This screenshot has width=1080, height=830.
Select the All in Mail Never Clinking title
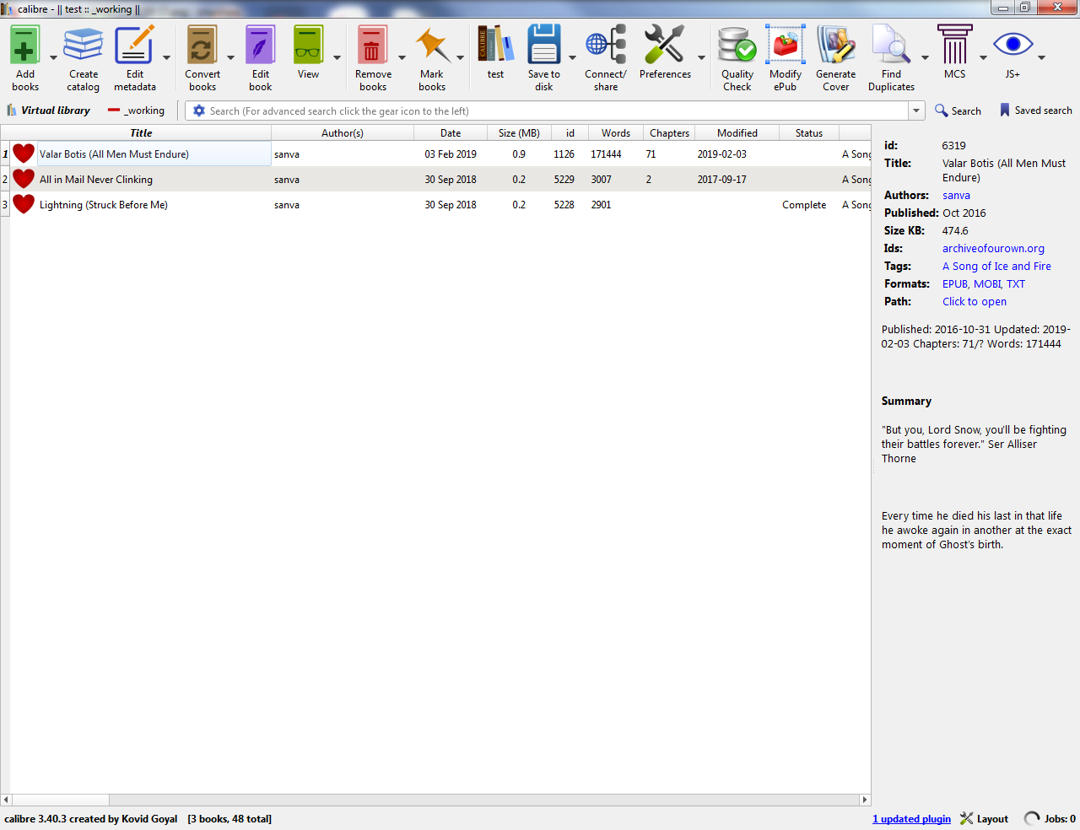coord(96,179)
